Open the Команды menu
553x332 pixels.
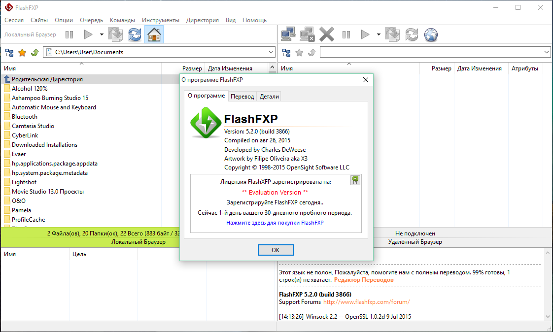(x=122, y=20)
